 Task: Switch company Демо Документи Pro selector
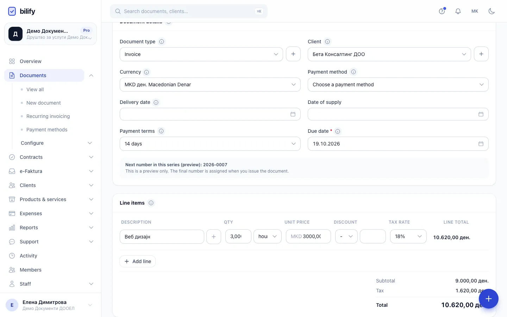(x=50, y=34)
